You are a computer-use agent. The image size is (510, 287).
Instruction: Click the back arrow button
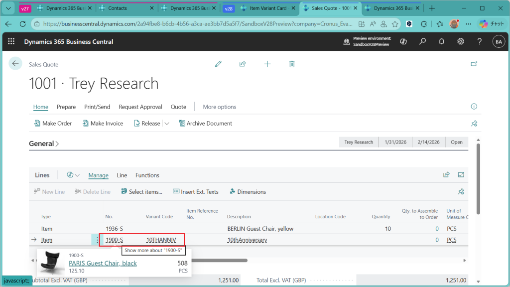[x=15, y=64]
